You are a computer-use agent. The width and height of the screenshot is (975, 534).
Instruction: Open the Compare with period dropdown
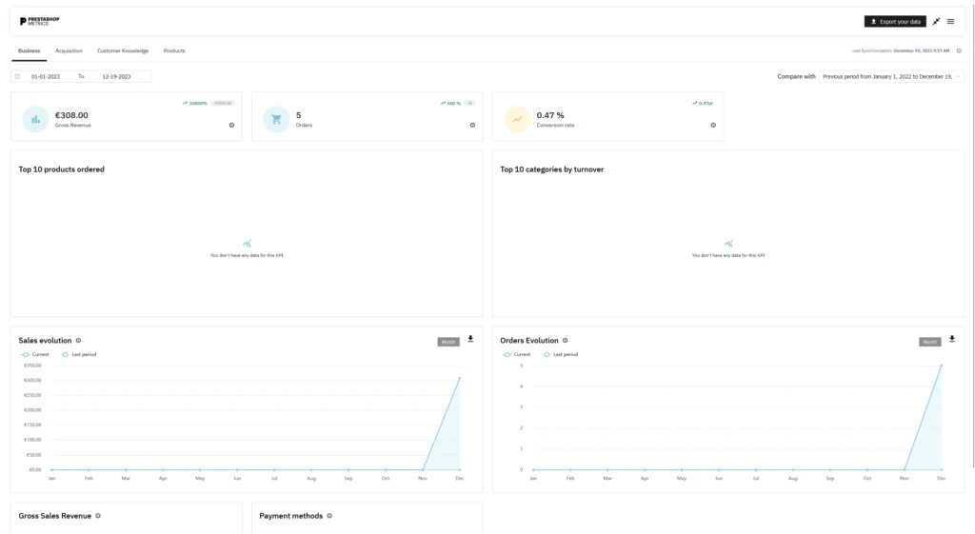tap(890, 76)
